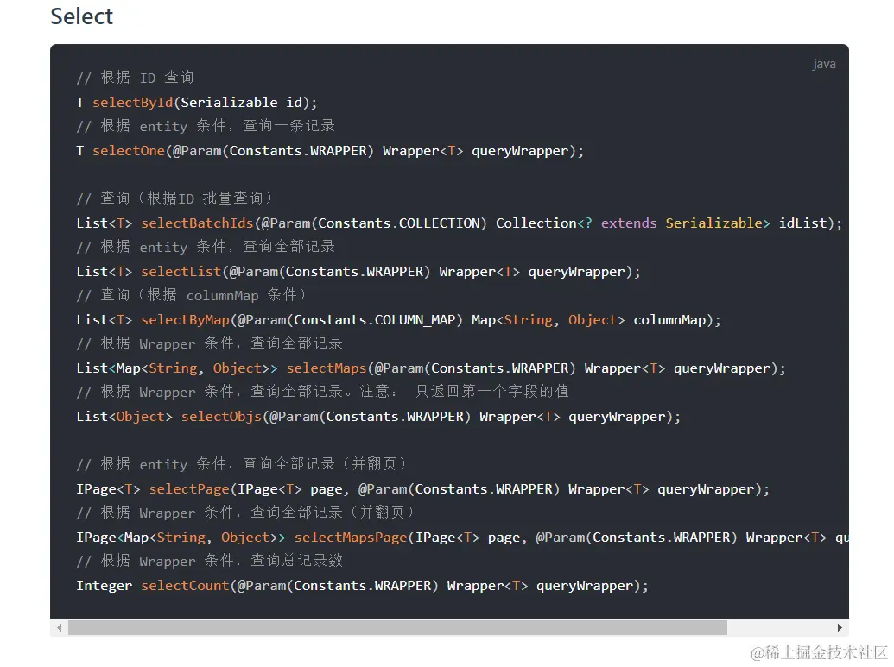Click the comment '// 根据 ID 查询'
Image resolution: width=894 pixels, height=667 pixels.
[135, 78]
